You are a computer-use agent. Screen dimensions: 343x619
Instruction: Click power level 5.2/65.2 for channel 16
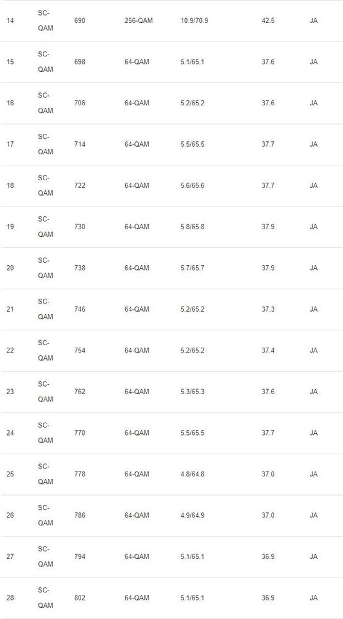click(x=193, y=103)
